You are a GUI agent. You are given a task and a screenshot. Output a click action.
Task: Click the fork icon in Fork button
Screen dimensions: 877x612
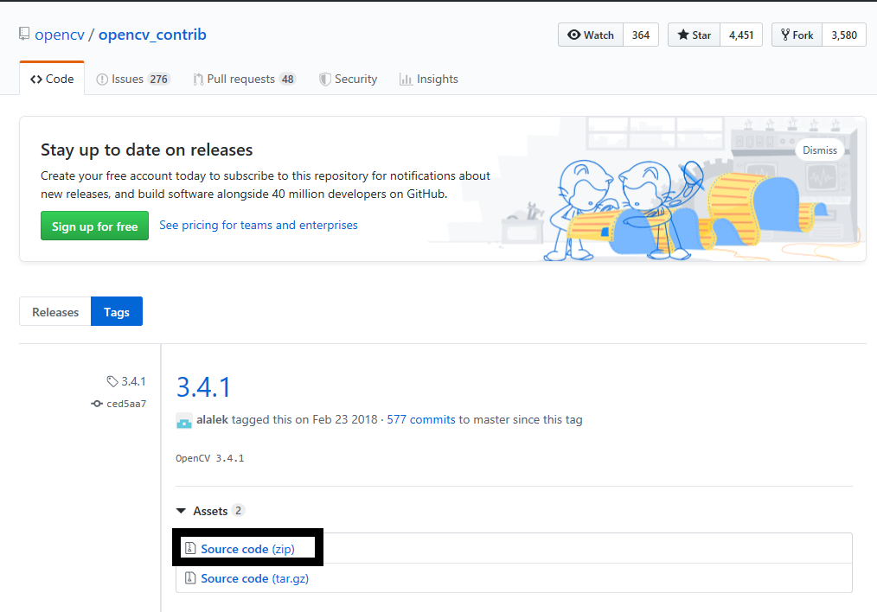click(785, 35)
